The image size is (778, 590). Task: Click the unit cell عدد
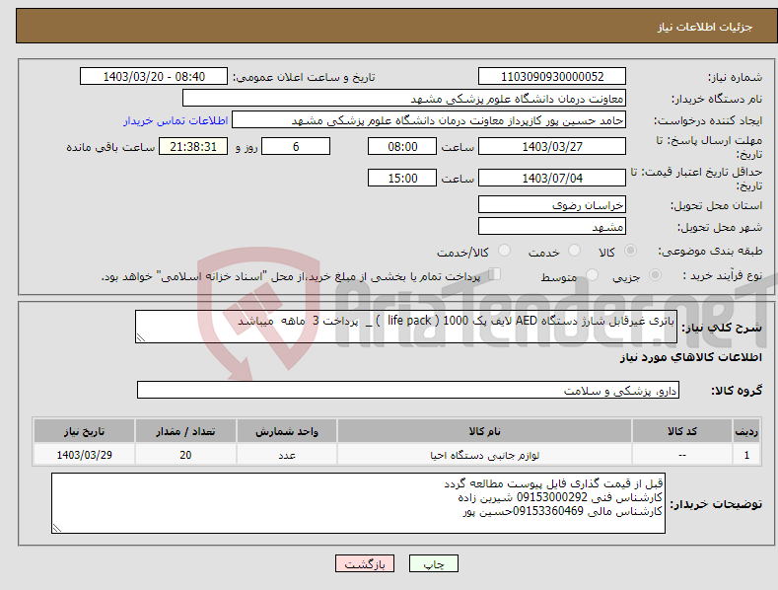(x=287, y=455)
